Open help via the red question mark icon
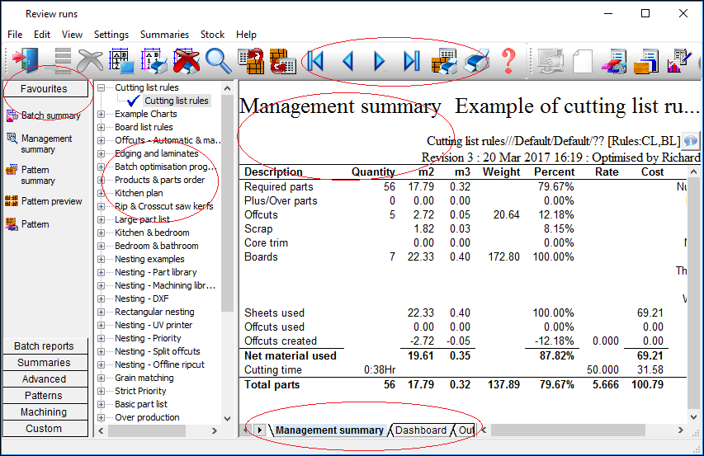Screen dimensions: 704x456 tap(508, 61)
